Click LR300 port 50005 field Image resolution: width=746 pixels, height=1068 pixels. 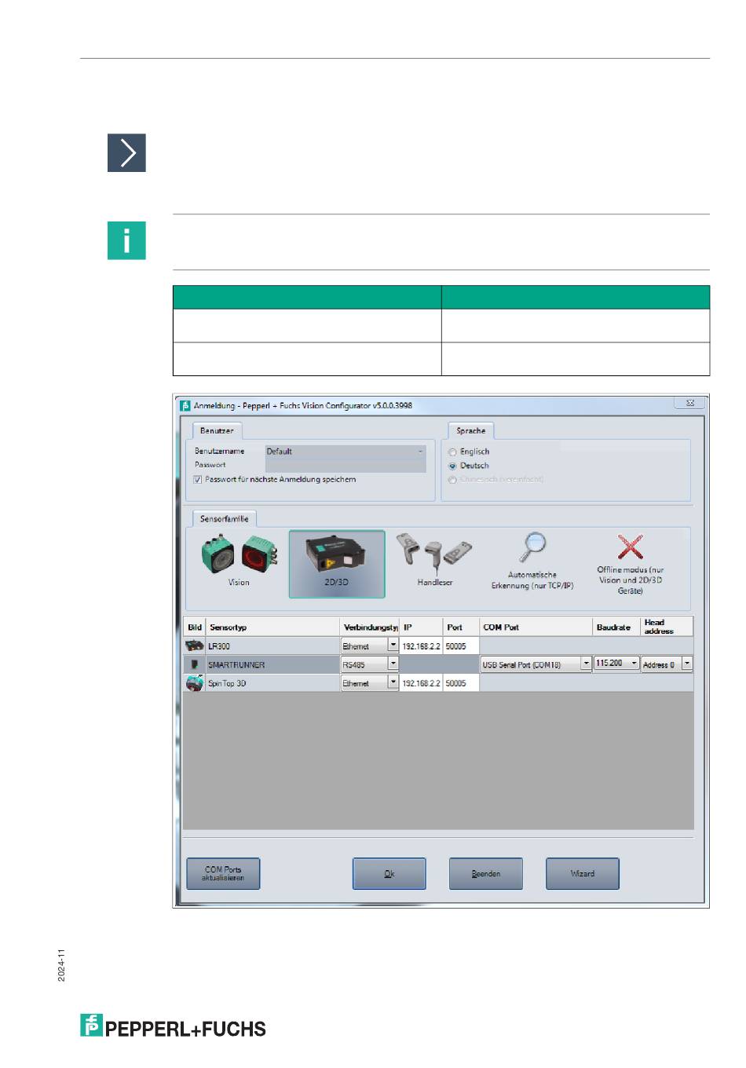(461, 646)
